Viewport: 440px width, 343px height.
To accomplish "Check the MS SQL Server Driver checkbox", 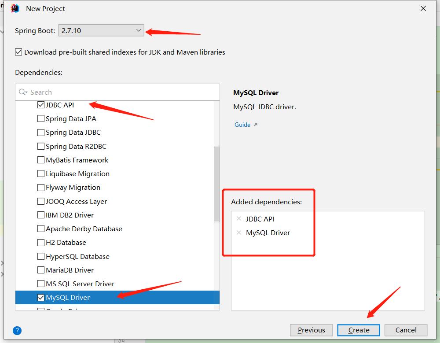I will pos(41,284).
